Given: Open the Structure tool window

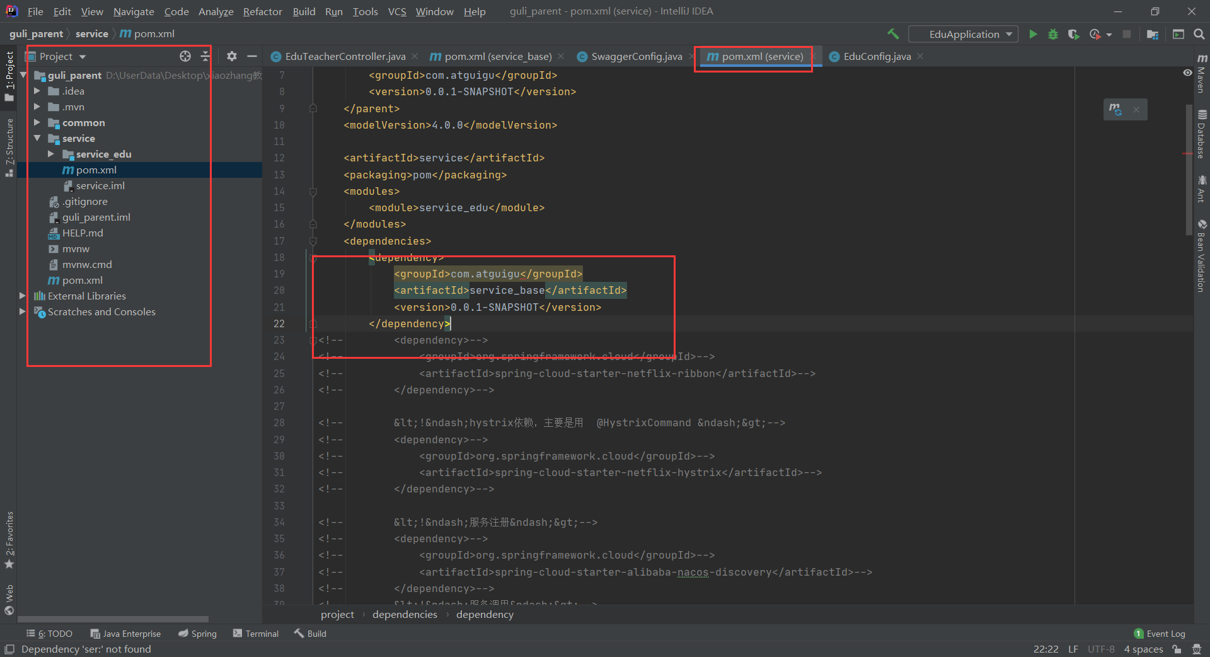Looking at the screenshot, I should pos(9,147).
